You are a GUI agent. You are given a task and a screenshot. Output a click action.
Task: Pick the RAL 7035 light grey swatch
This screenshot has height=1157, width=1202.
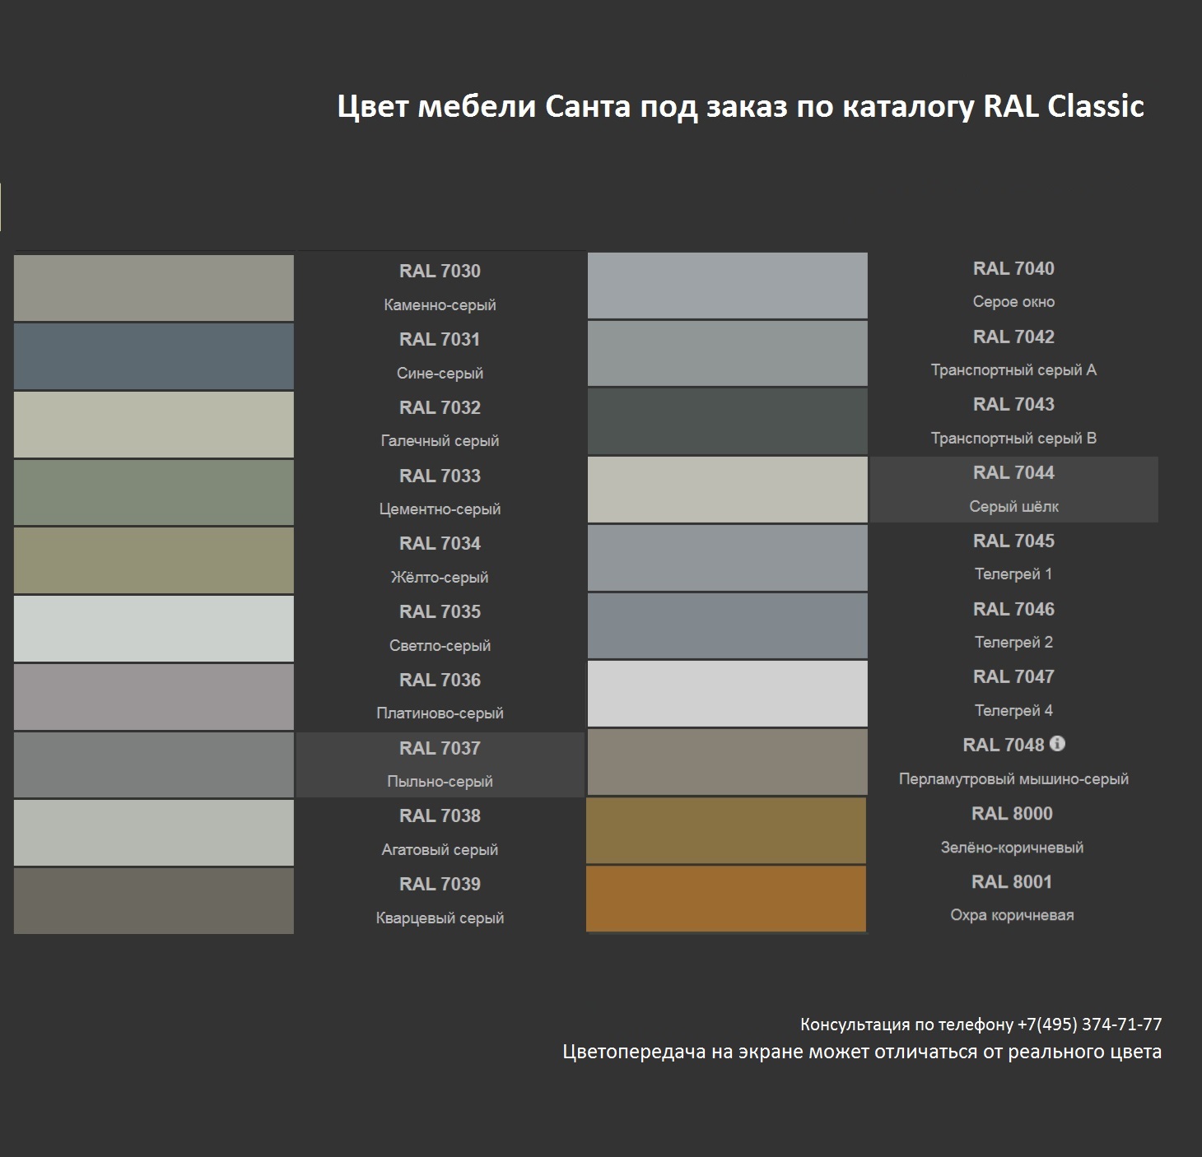point(154,629)
